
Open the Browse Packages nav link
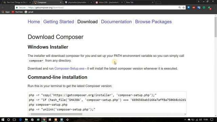click(x=153, y=22)
